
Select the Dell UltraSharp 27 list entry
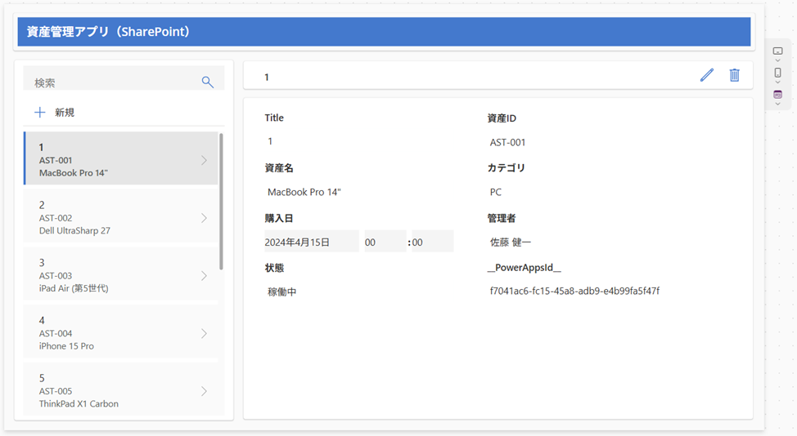(121, 217)
